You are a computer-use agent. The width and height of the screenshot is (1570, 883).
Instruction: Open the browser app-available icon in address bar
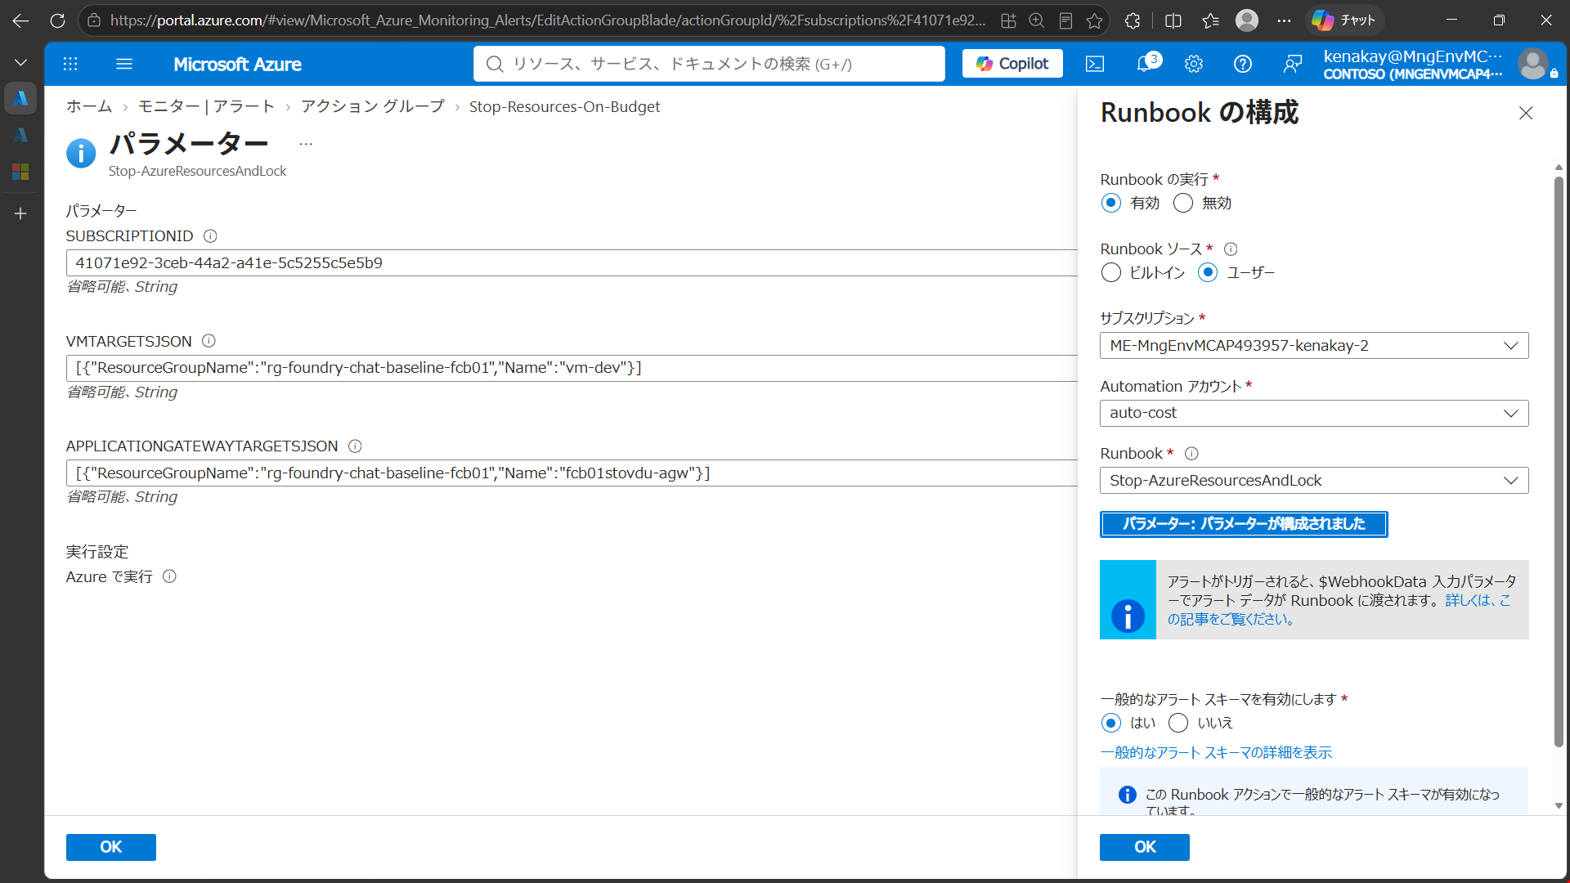pos(1008,20)
